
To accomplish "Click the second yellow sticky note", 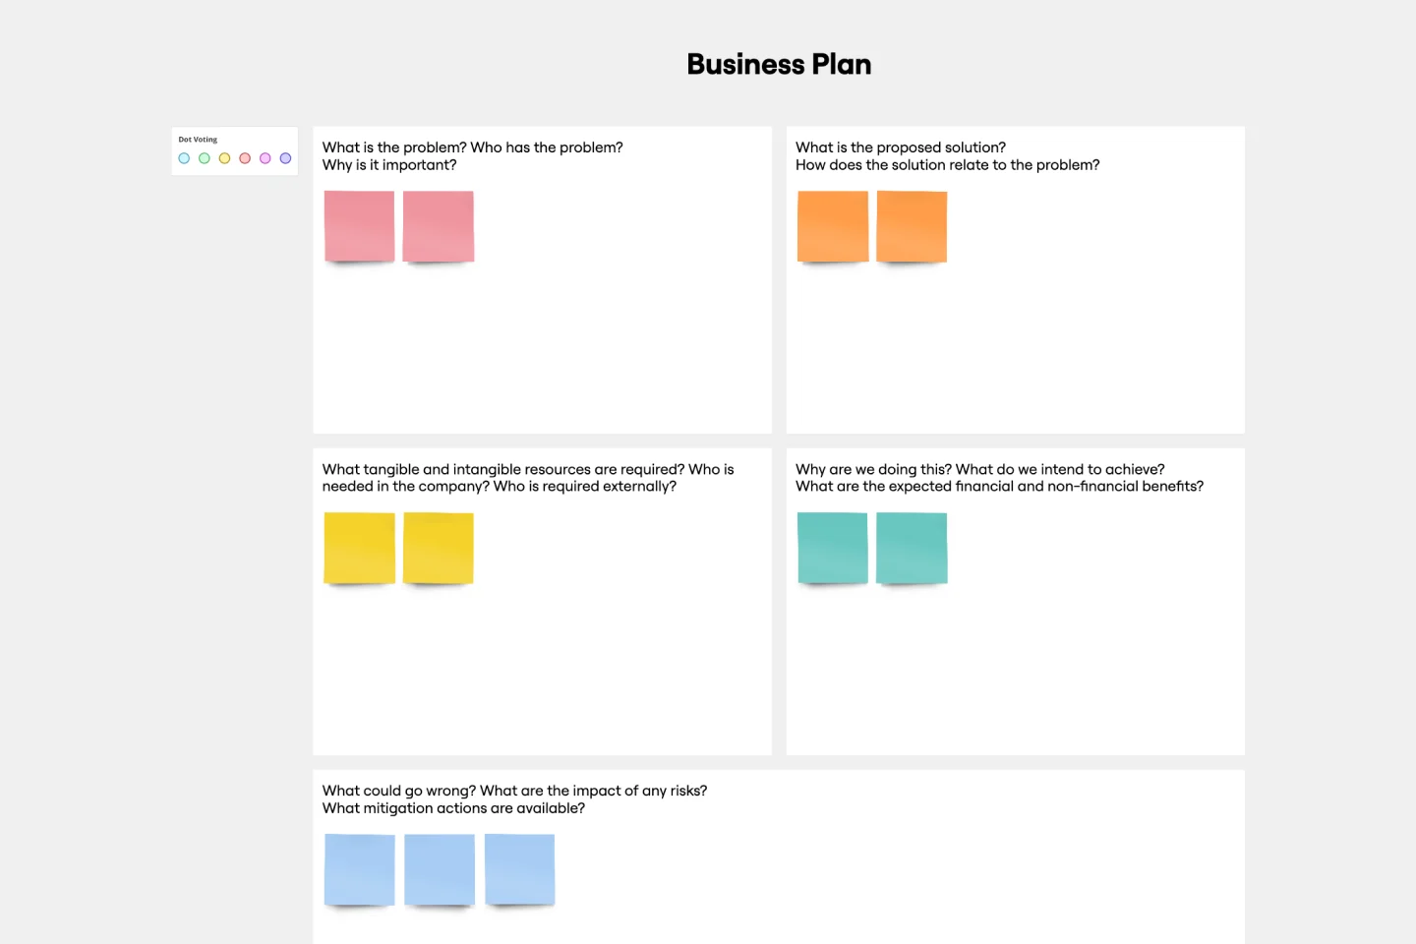I will (439, 548).
